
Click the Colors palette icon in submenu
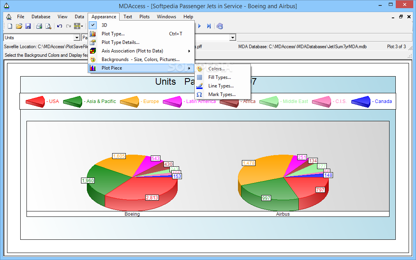point(199,69)
